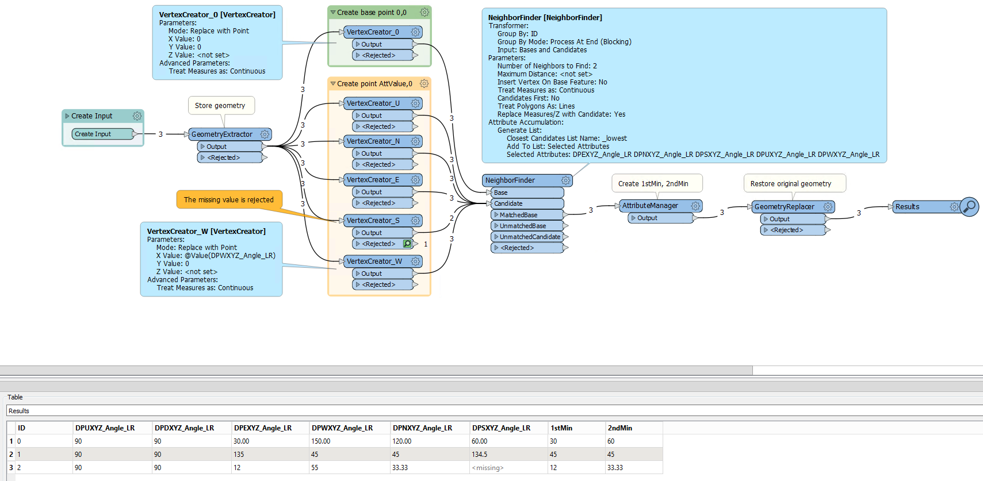Open AttributeManager gear settings
Viewport: 983px width, 481px height.
695,206
